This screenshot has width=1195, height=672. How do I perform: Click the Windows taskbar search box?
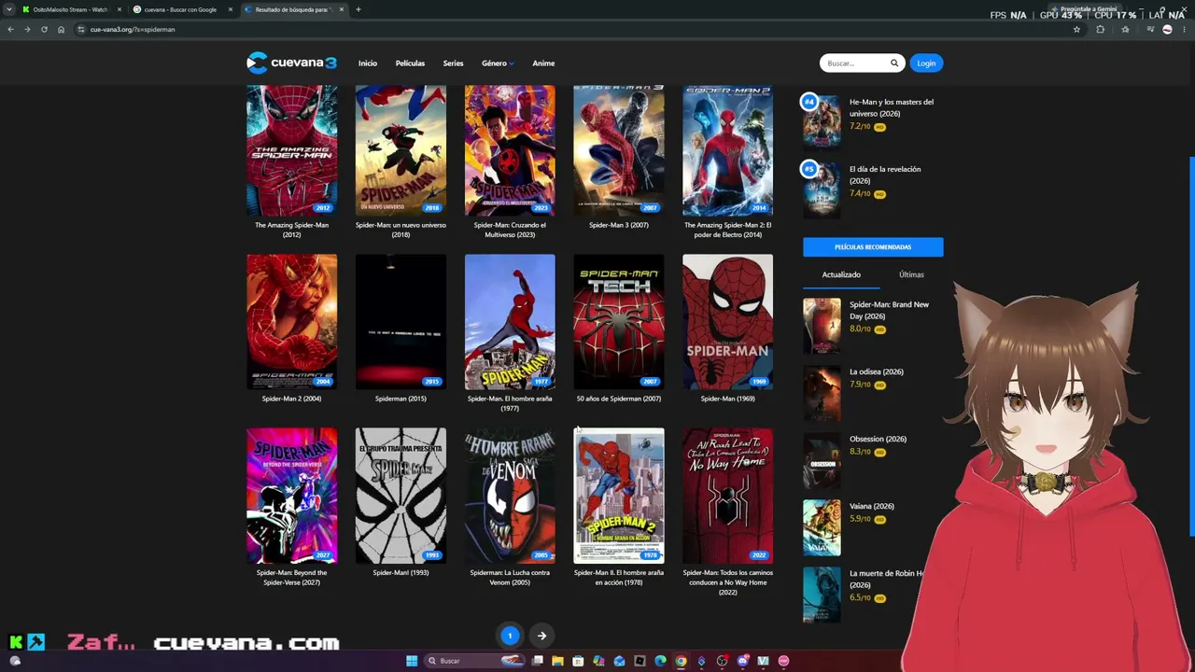(x=473, y=661)
